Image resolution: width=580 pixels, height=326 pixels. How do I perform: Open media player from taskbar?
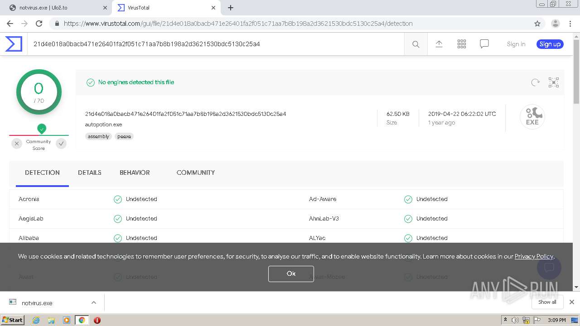tap(67, 320)
